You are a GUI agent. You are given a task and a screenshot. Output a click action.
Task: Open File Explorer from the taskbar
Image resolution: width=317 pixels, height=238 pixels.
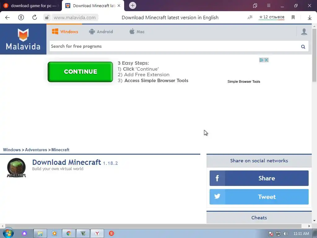(x=40, y=234)
